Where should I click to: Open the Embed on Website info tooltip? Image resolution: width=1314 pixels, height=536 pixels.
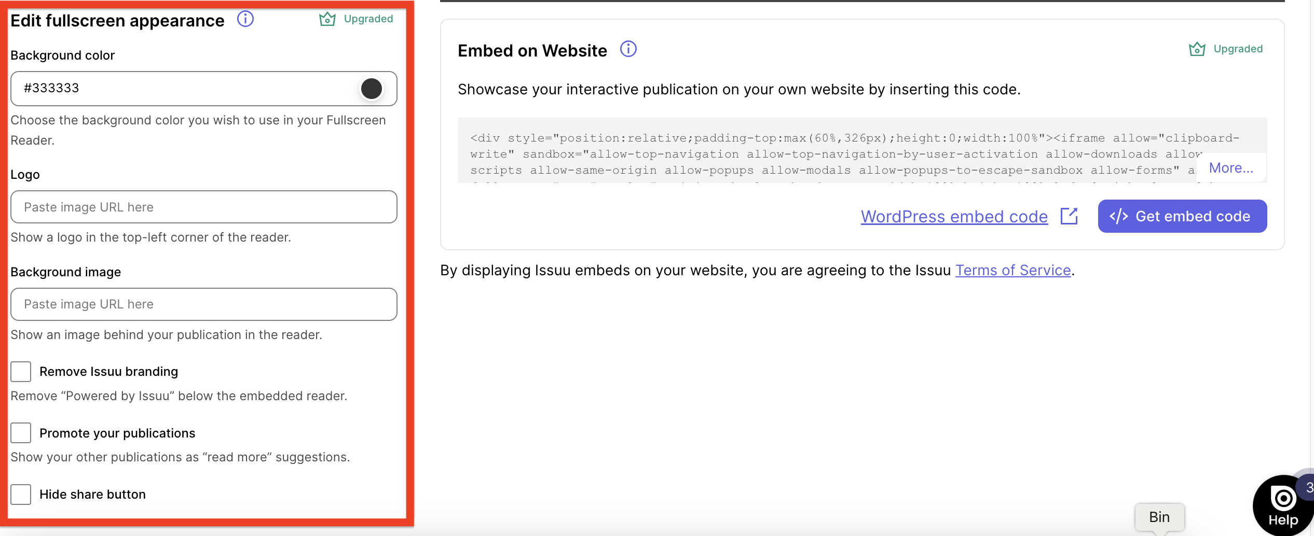click(628, 49)
